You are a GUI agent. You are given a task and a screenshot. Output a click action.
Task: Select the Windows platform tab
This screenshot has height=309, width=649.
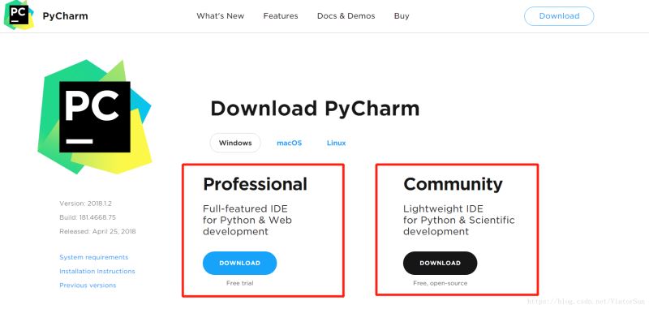(235, 143)
